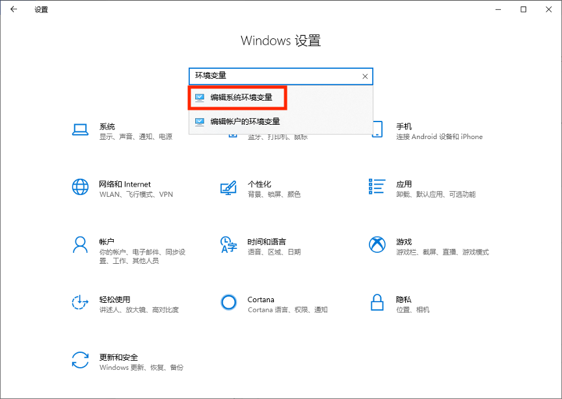Viewport: 562px width, 399px height.
Task: Click the 应用 list icon
Action: point(377,187)
